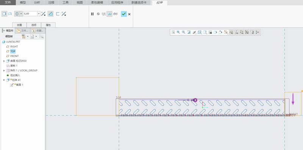
Task: Click the zoom out icon
Action: pos(184,32)
